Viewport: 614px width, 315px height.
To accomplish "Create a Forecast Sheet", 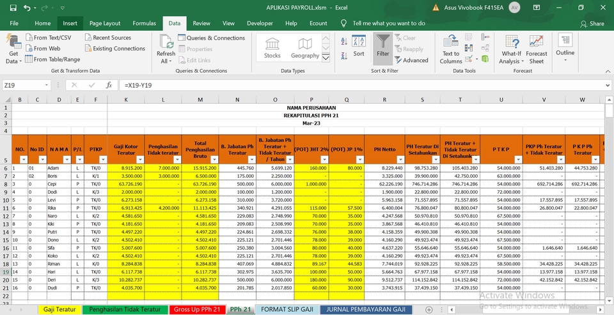I will [x=537, y=50].
